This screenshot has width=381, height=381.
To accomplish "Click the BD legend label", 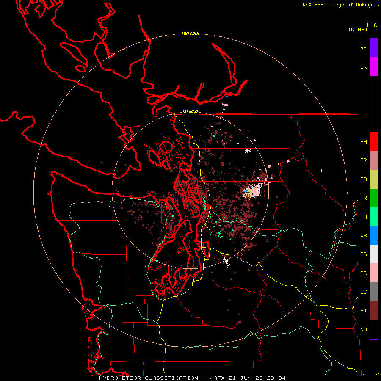I will point(363,179).
